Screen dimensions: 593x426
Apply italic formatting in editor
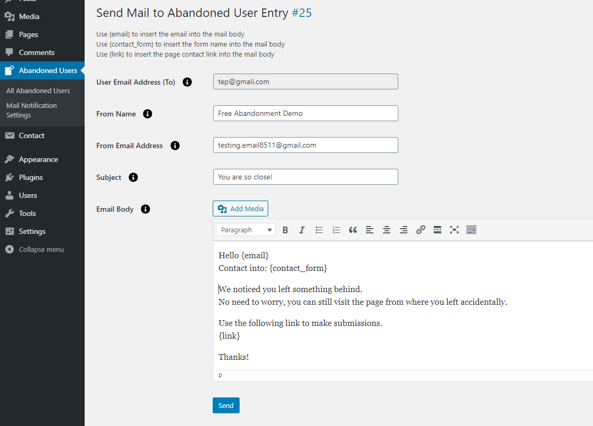coord(302,230)
